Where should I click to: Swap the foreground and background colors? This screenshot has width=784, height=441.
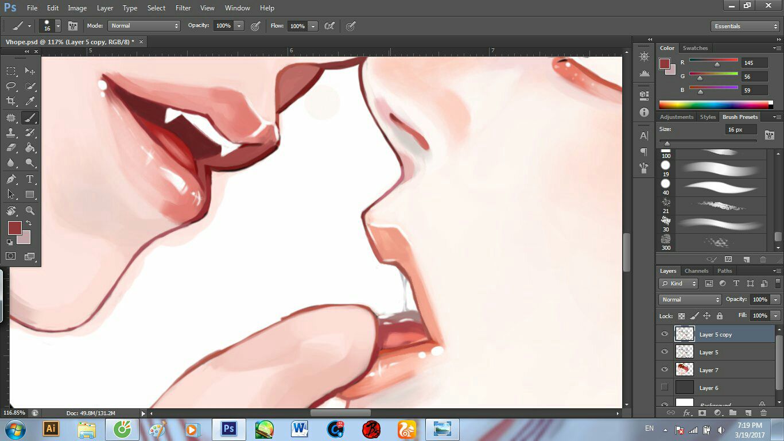click(29, 223)
